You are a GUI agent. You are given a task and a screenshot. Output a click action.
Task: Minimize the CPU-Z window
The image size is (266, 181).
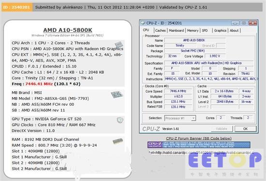pos(235,23)
